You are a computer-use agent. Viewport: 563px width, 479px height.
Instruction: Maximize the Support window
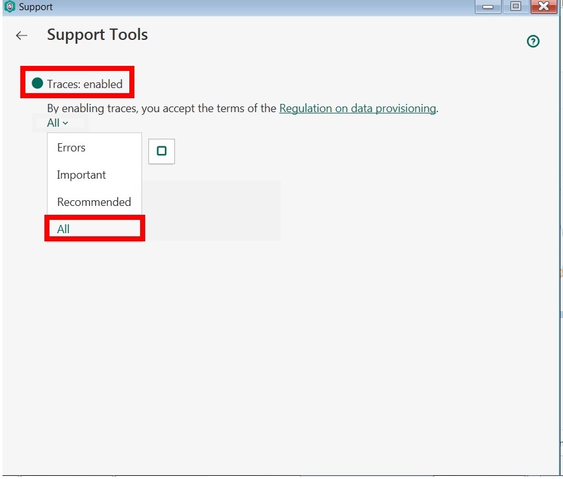[x=515, y=7]
